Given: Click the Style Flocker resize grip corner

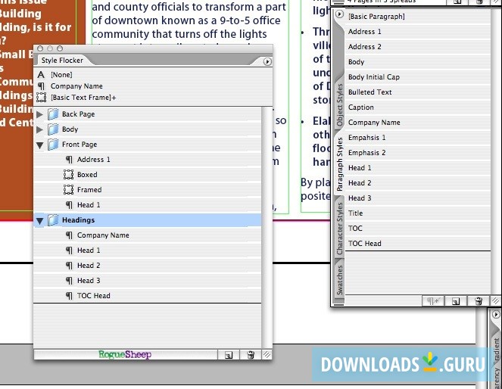Looking at the screenshot, I should (x=267, y=354).
